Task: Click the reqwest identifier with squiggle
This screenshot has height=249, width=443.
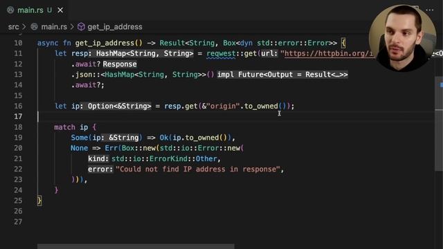Action: (221, 53)
